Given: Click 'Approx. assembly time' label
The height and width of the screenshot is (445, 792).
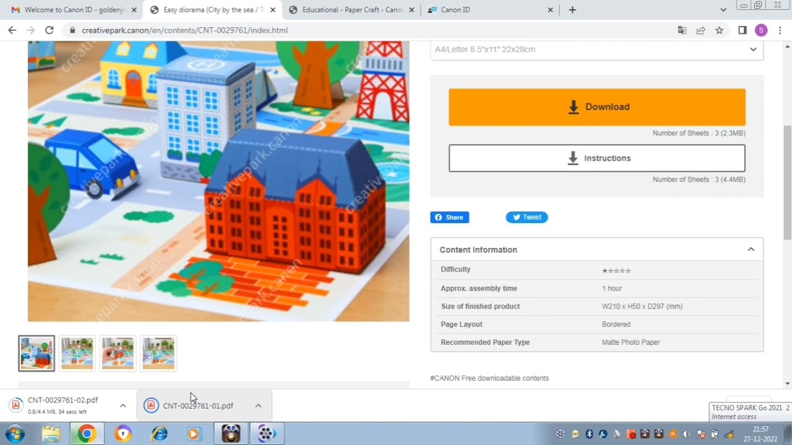Looking at the screenshot, I should pos(478,289).
